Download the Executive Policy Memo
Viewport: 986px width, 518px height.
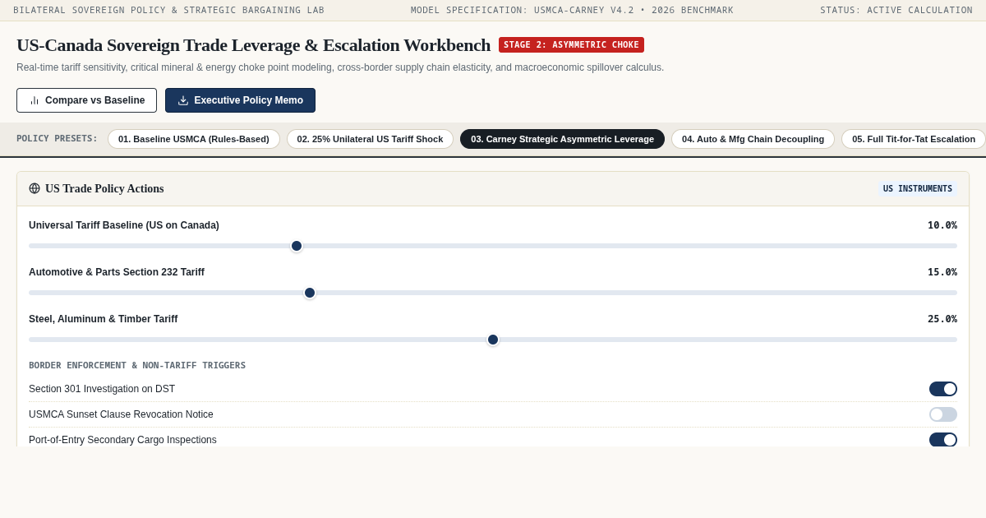click(240, 100)
